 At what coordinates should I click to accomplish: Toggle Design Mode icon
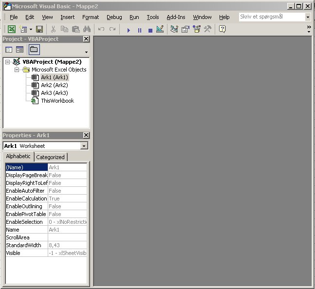(160, 30)
